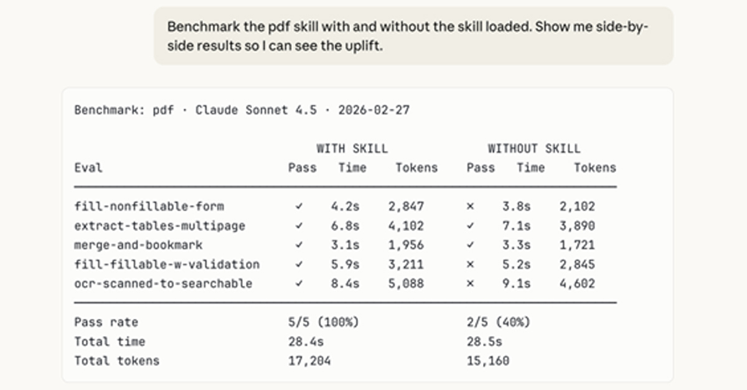Image resolution: width=747 pixels, height=390 pixels.
Task: Select the fill-nonfillable-form eval name
Action: coord(149,207)
